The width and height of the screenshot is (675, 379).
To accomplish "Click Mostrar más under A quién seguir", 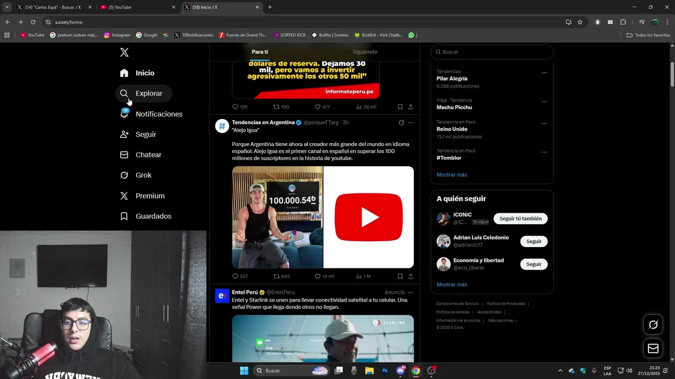I will (x=451, y=285).
